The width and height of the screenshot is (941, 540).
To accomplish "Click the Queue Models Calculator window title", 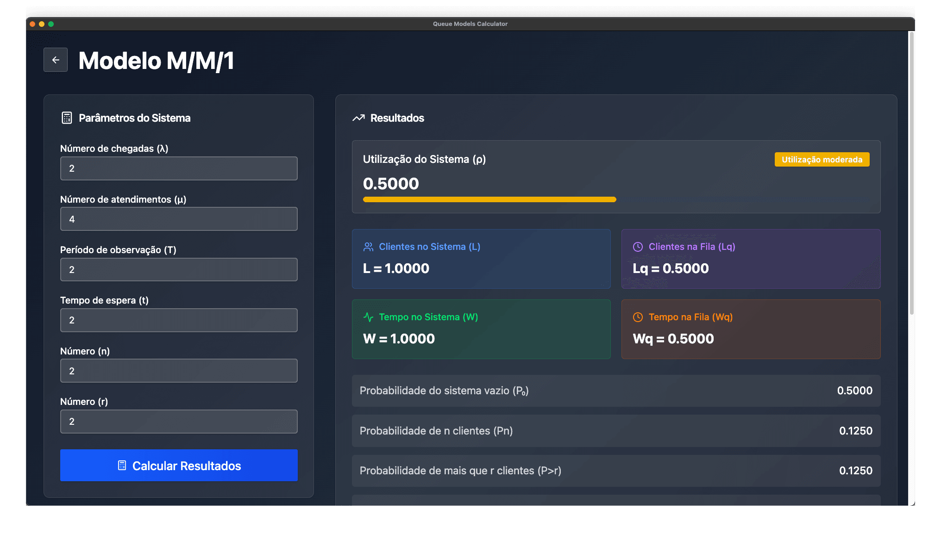I will (470, 24).
